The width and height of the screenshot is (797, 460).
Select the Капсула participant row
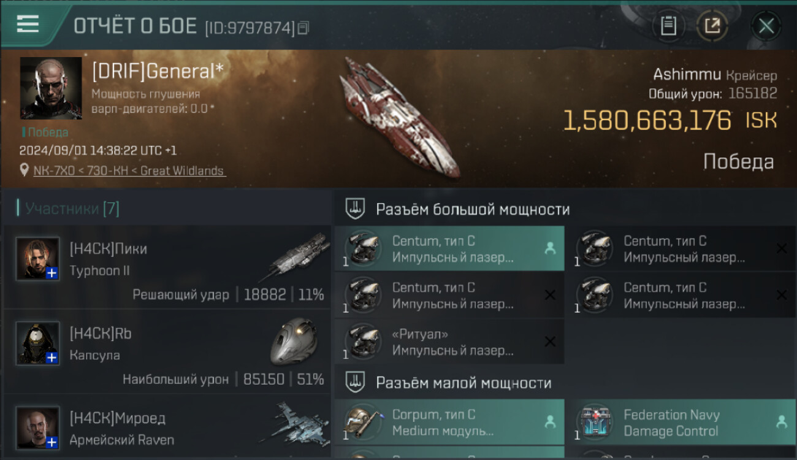click(167, 351)
